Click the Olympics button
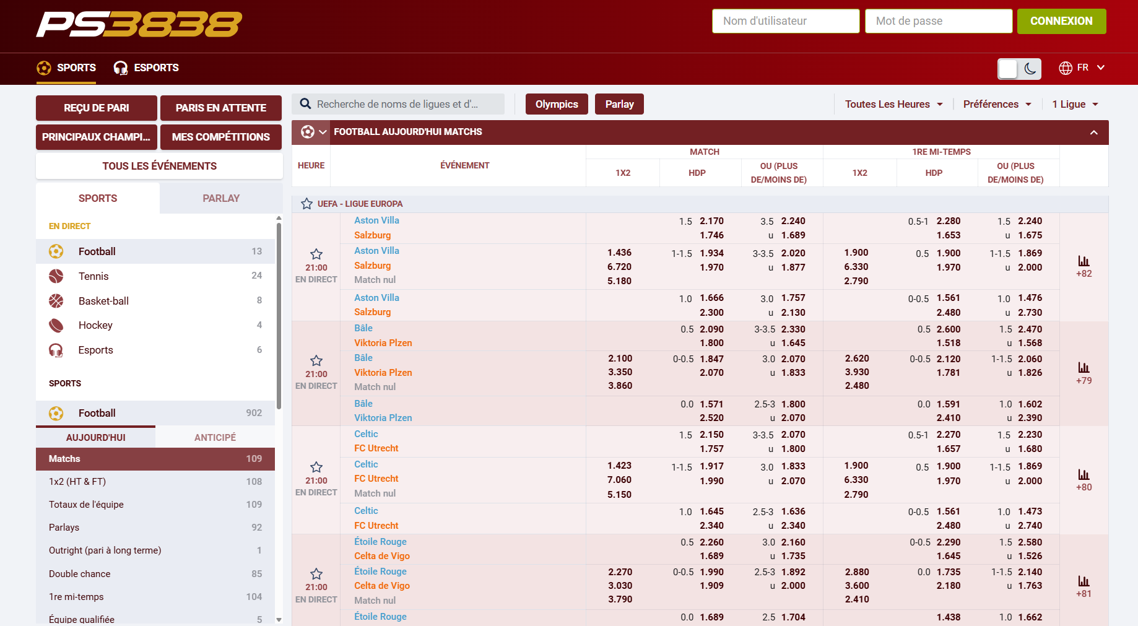Image resolution: width=1138 pixels, height=626 pixels. 557,104
